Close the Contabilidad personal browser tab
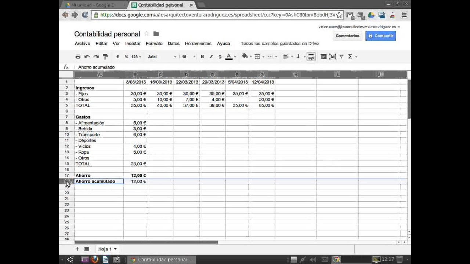 pos(191,5)
